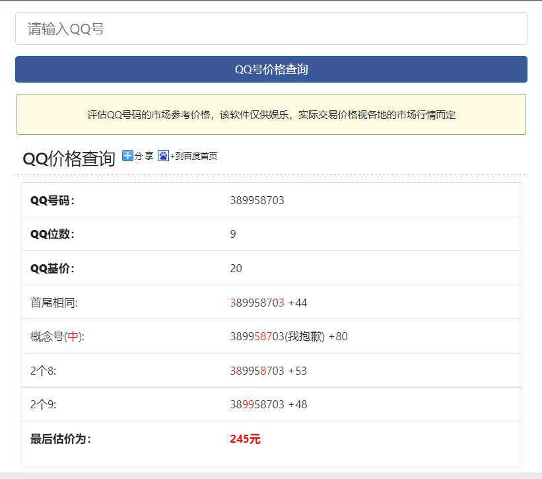
Task: Click the yellow disclaimer notice banner
Action: pos(271,114)
